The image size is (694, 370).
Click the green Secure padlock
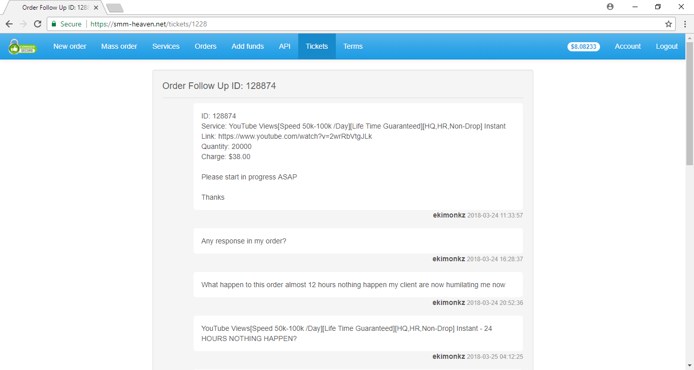pyautogui.click(x=54, y=24)
